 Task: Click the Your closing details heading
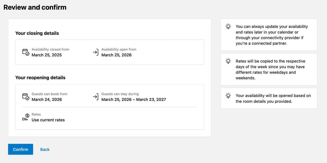click(37, 33)
